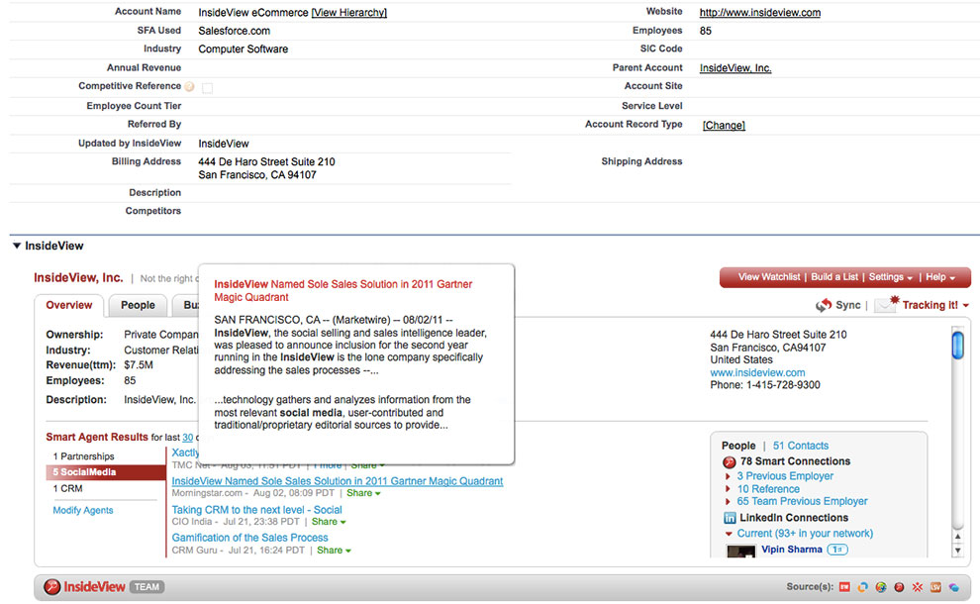Click the $7.5M revenue value

tap(139, 365)
